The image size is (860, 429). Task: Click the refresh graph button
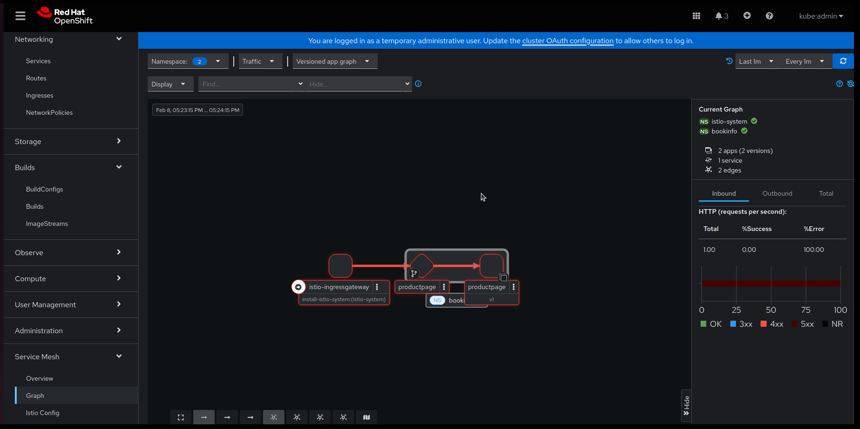[x=843, y=61]
